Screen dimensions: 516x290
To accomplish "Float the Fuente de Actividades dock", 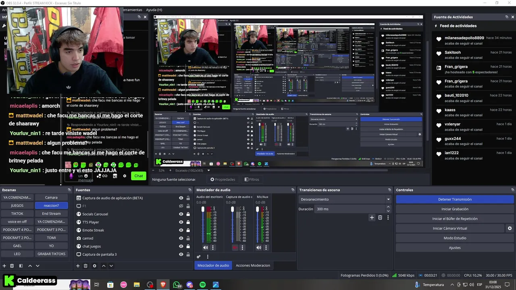I will 507,17.
